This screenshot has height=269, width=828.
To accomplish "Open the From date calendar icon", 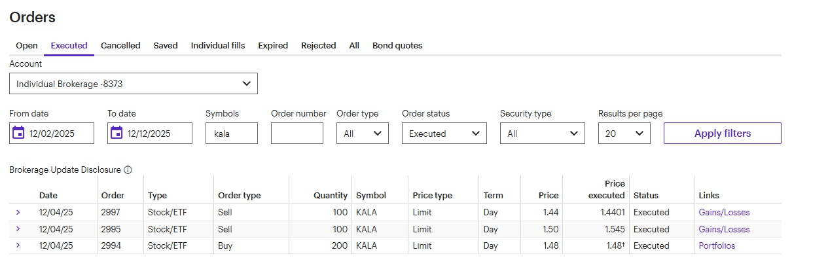I will (18, 133).
